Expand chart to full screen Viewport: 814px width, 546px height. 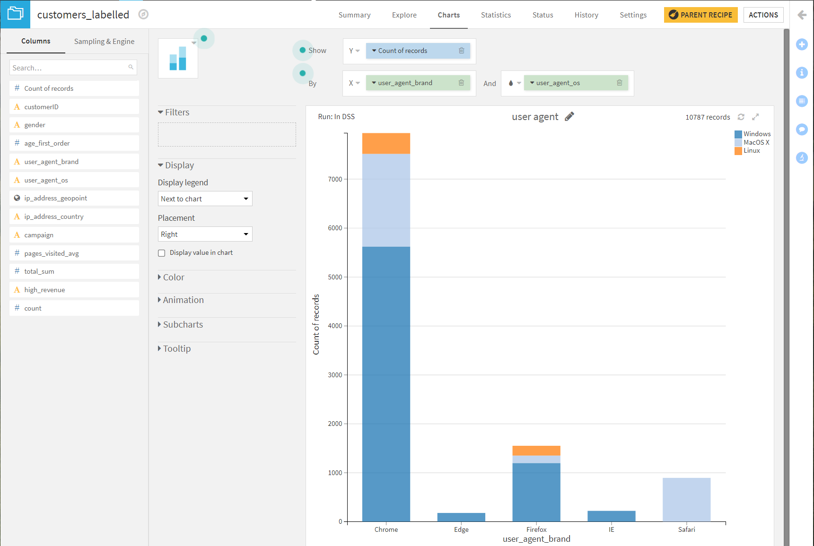point(755,117)
